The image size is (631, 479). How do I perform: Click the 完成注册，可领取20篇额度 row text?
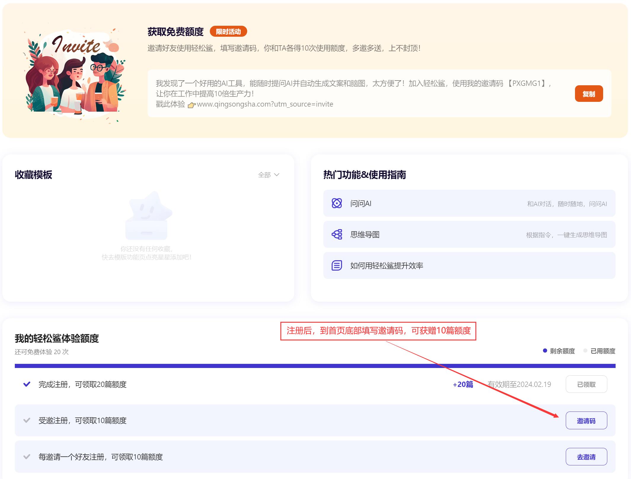[x=82, y=384]
